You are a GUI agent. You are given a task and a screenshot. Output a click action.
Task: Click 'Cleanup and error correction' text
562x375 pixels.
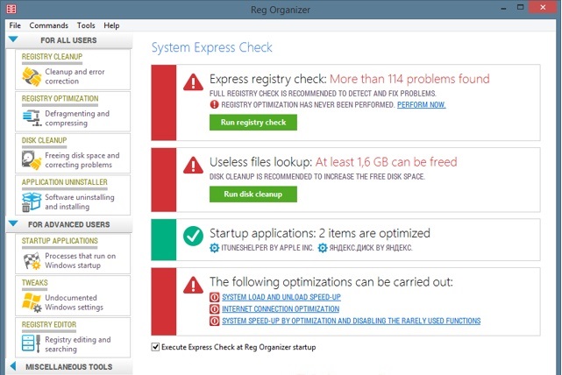(x=75, y=76)
